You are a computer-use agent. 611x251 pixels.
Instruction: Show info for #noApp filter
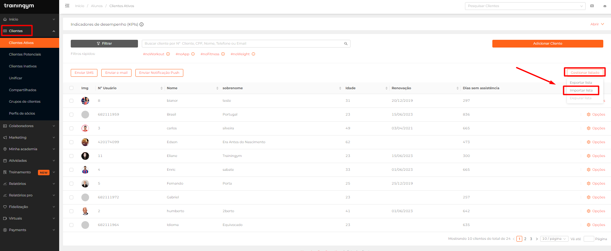(193, 54)
